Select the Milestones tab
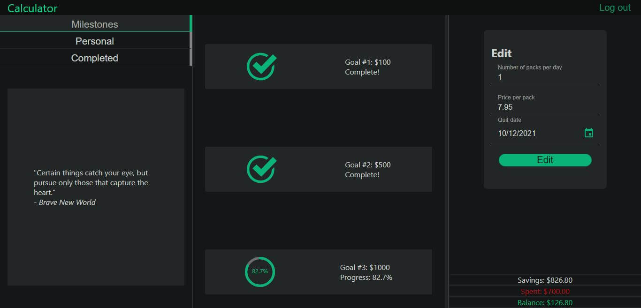 tap(94, 24)
